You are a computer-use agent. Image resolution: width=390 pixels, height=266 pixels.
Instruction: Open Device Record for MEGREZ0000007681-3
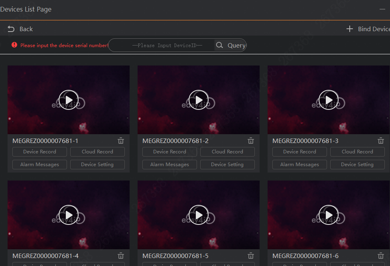coord(299,152)
